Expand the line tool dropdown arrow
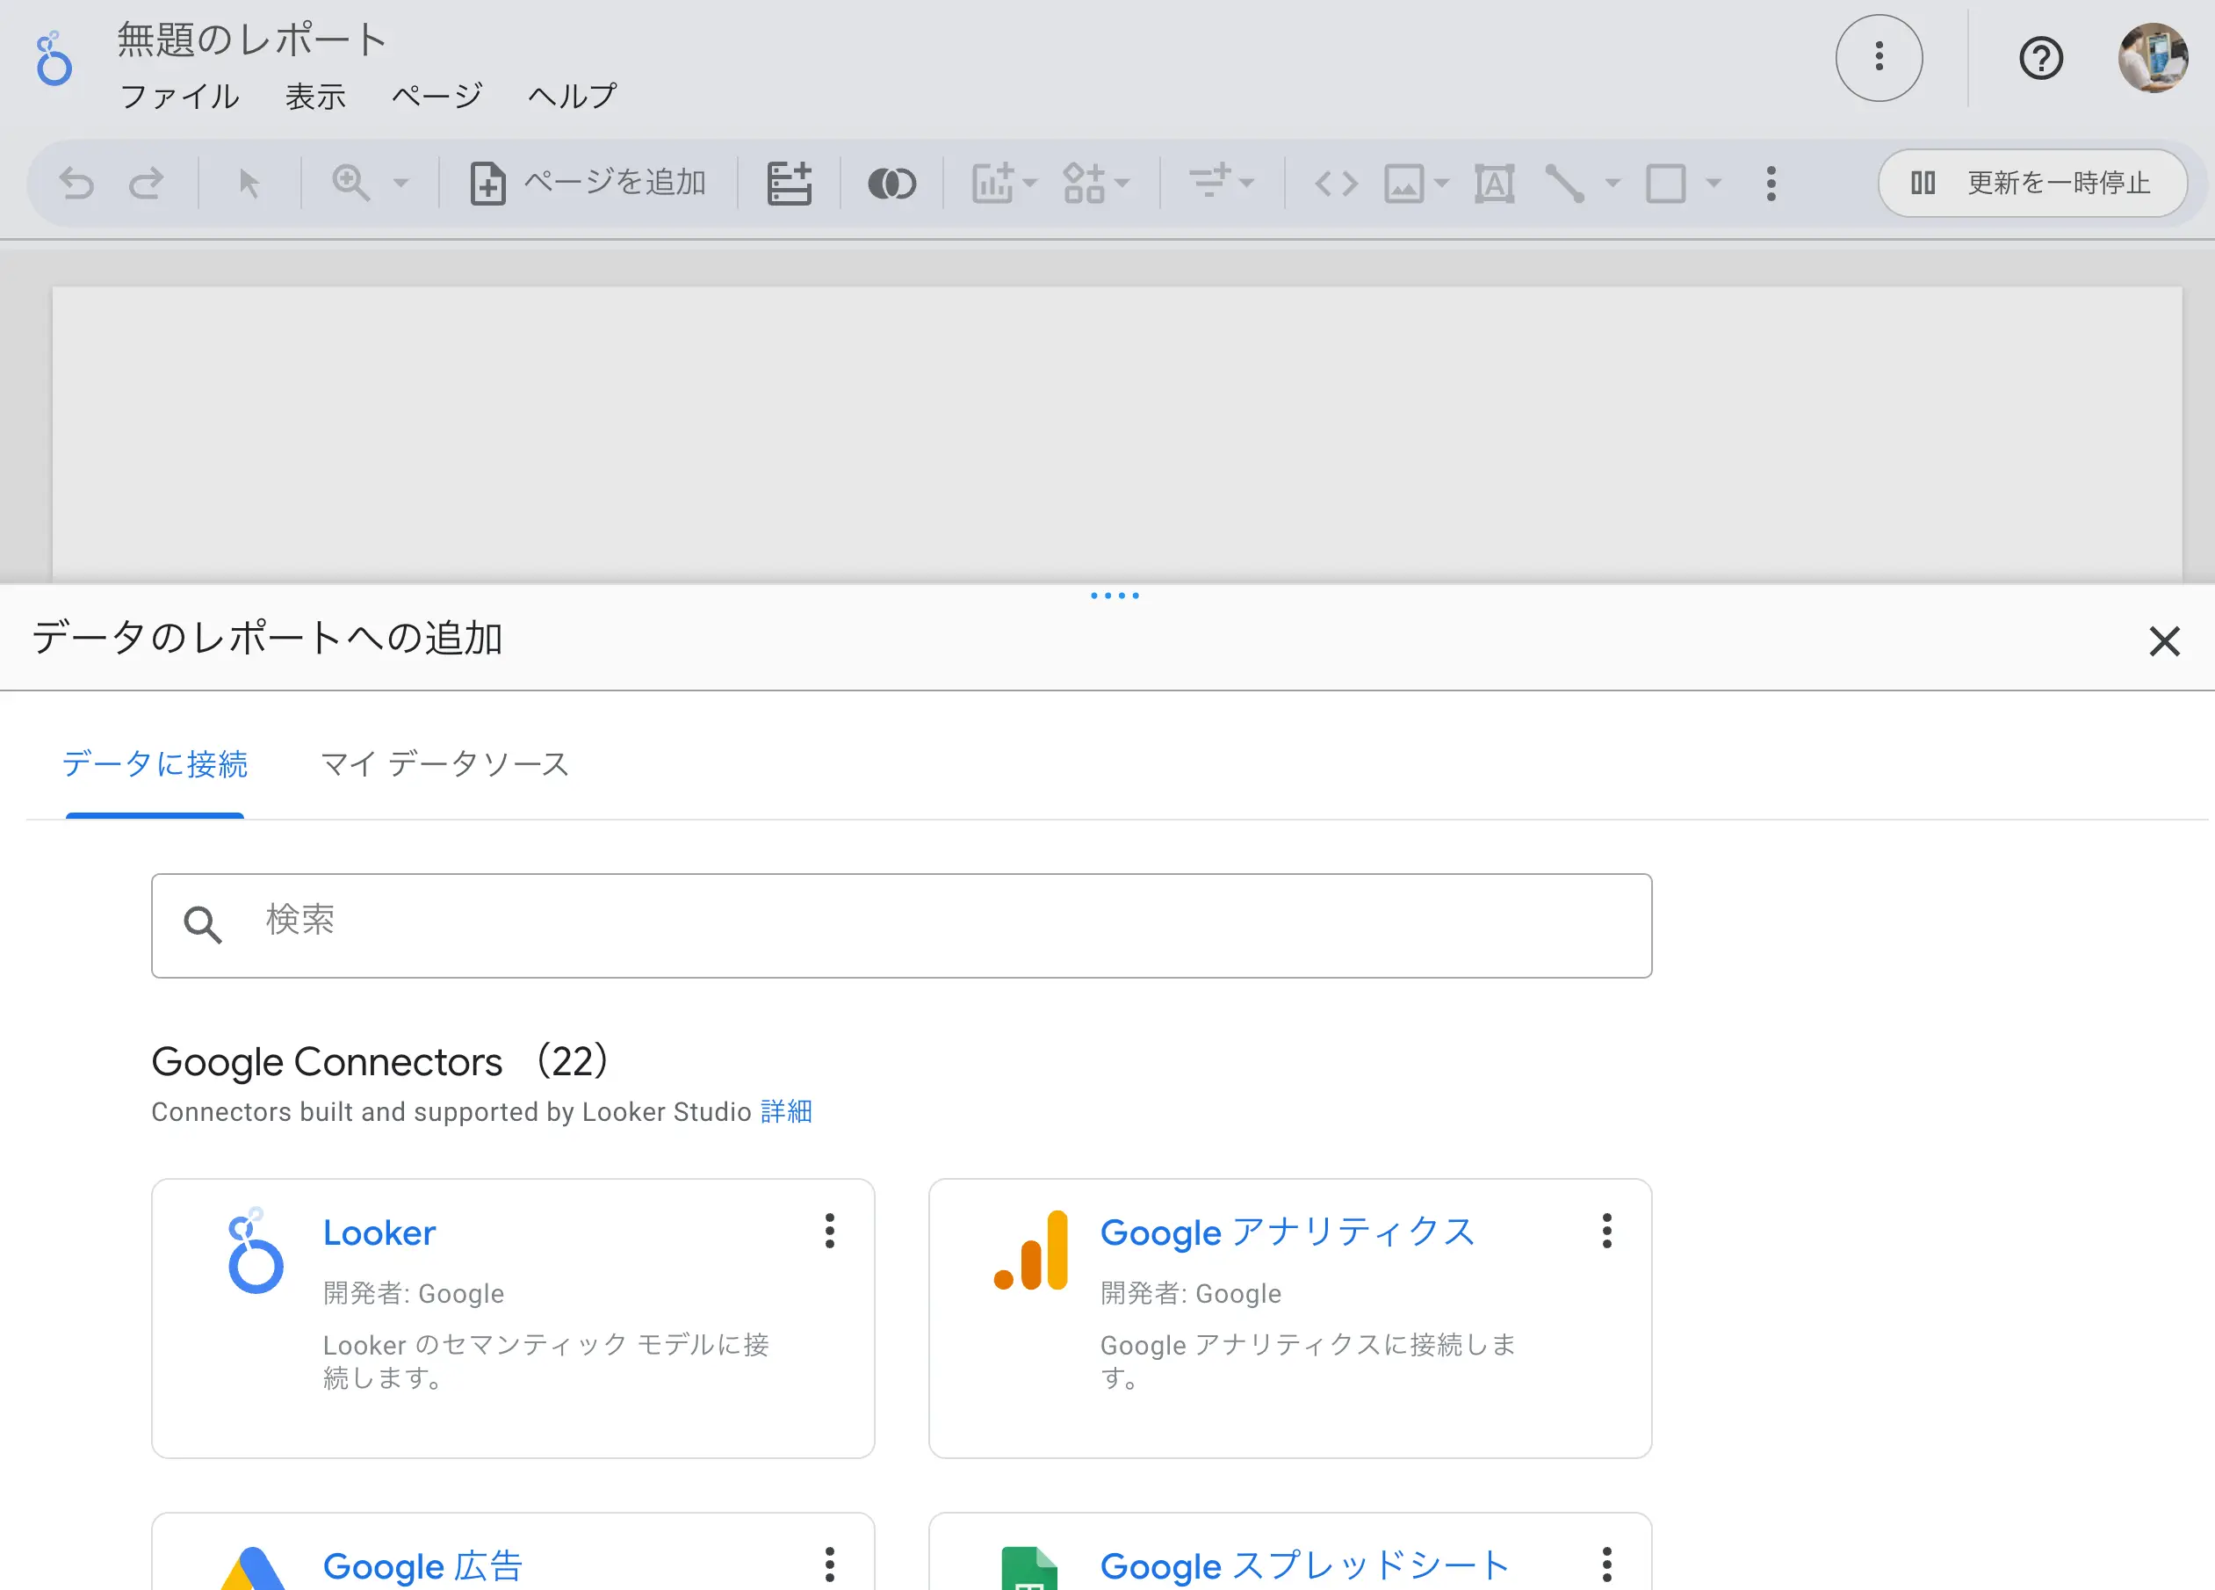Viewport: 2215px width, 1590px height. click(1613, 183)
